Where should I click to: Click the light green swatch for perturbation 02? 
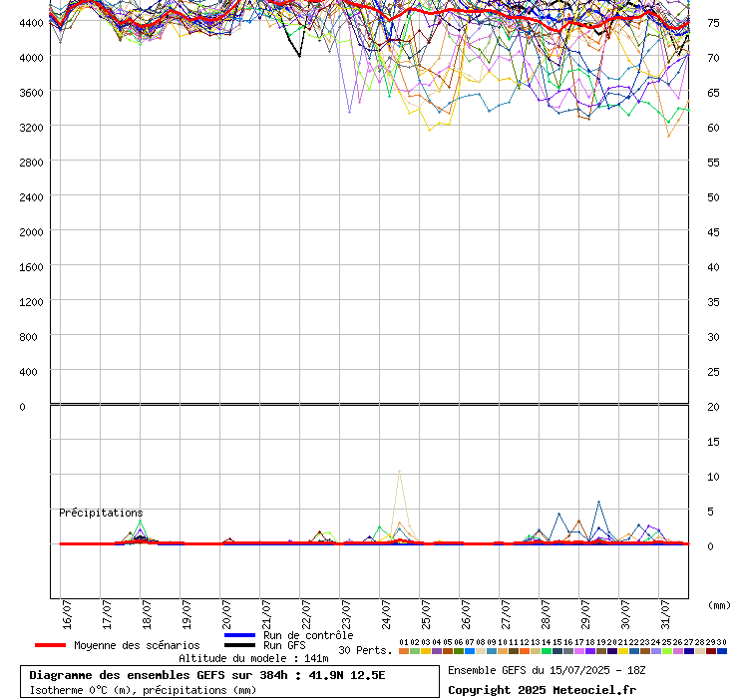pyautogui.click(x=415, y=651)
